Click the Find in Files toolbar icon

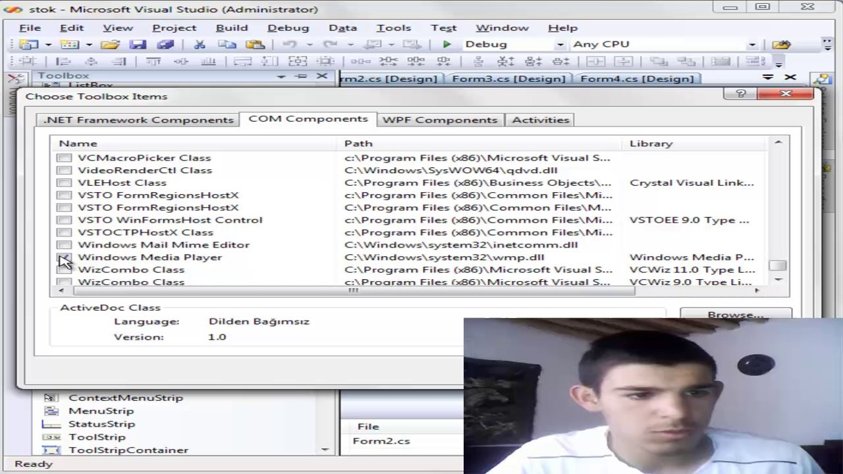click(x=781, y=44)
